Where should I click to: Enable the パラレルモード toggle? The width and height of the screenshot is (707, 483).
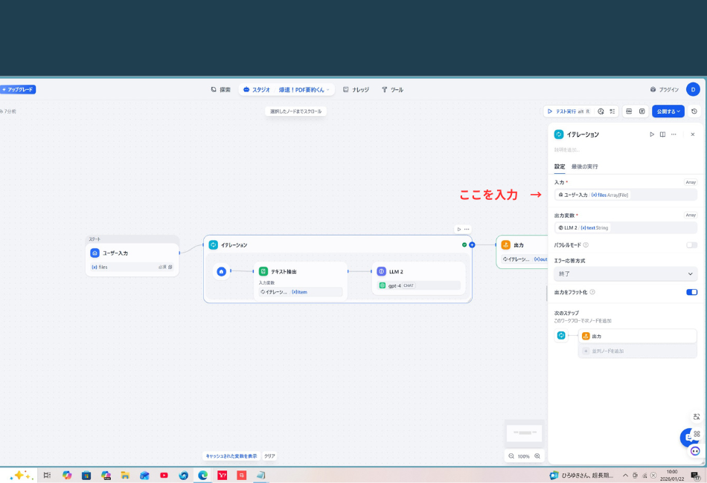691,244
